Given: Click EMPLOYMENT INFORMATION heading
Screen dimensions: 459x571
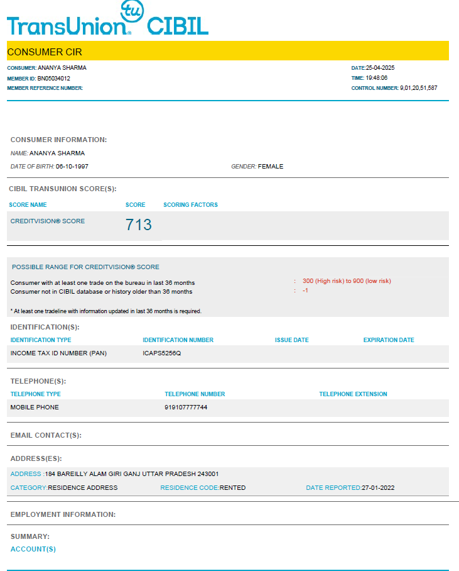Looking at the screenshot, I should [63, 514].
